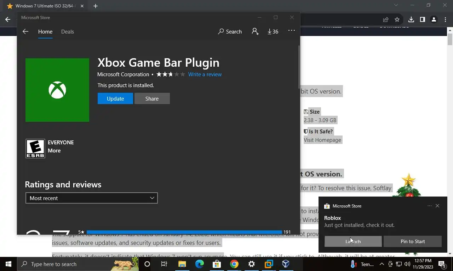Click Chrome share page icon
453x271 pixels.
(386, 20)
